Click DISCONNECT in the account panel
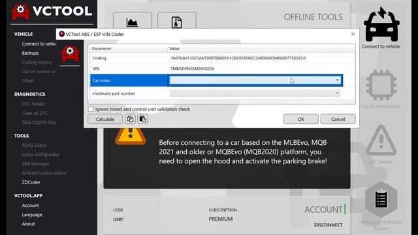Screen dimensions: 418x235 tap(328, 225)
